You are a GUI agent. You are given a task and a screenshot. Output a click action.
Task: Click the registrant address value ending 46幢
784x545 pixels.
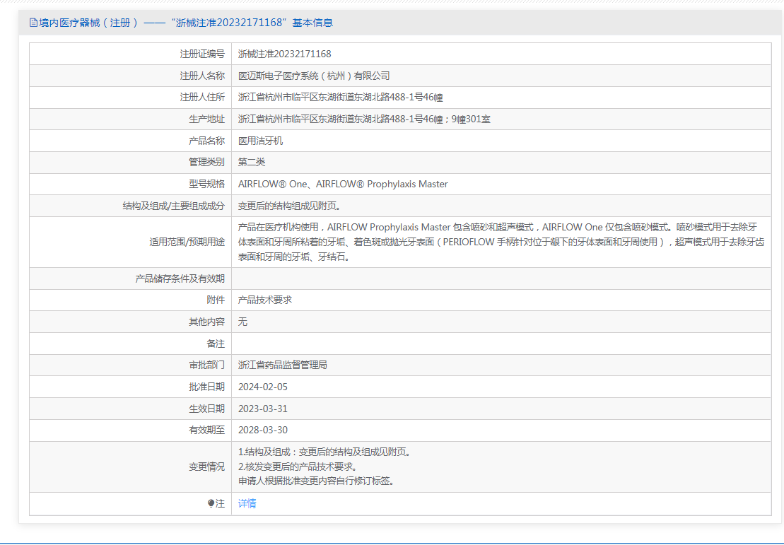click(x=340, y=98)
